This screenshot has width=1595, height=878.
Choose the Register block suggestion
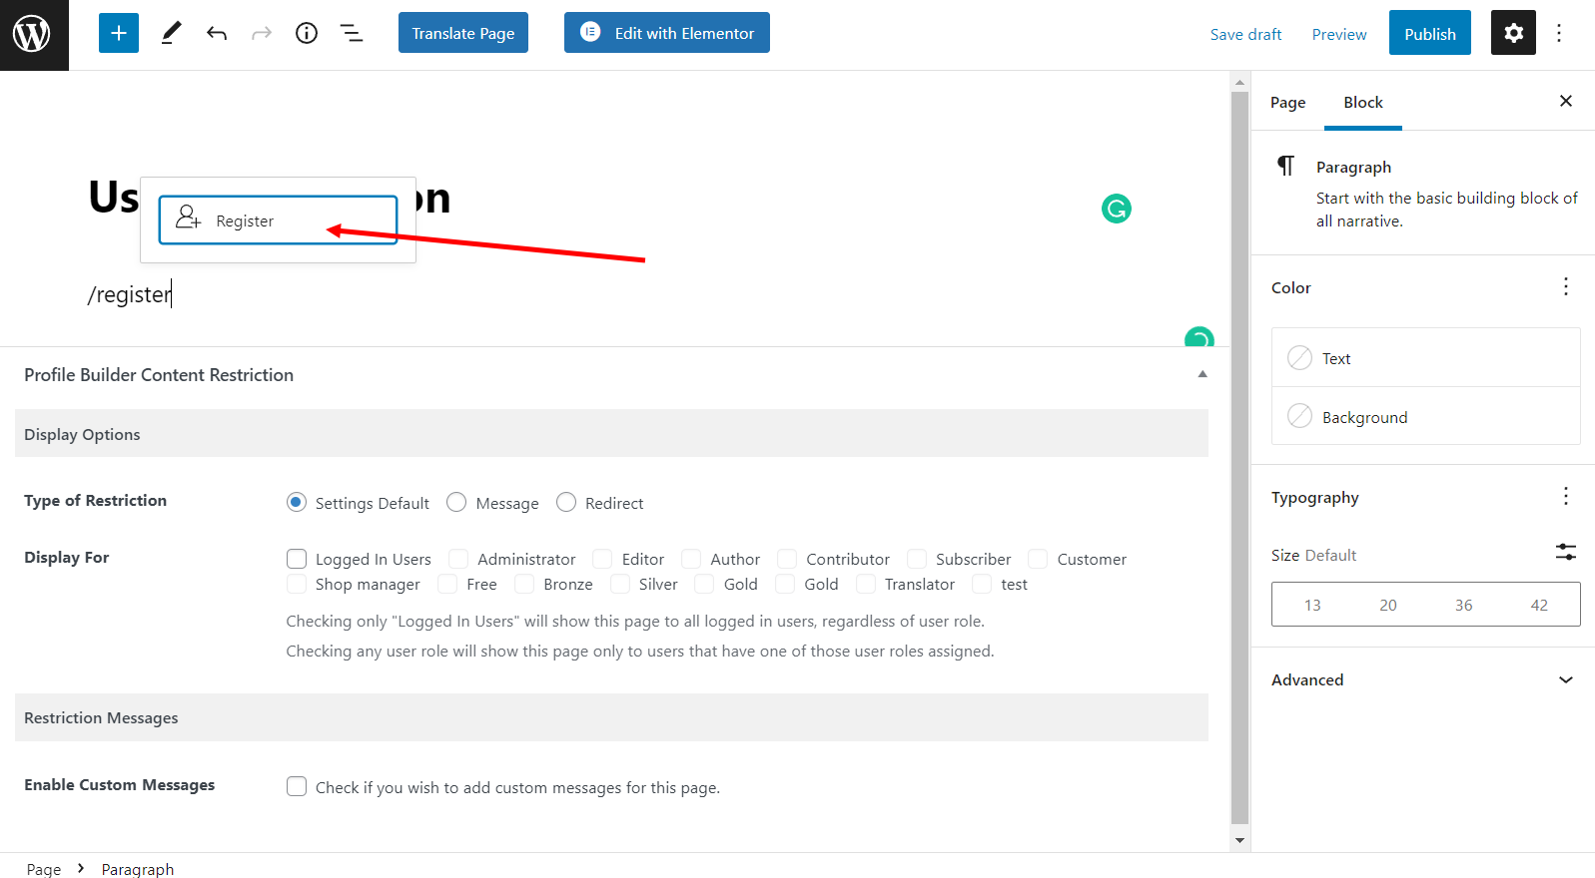click(278, 219)
